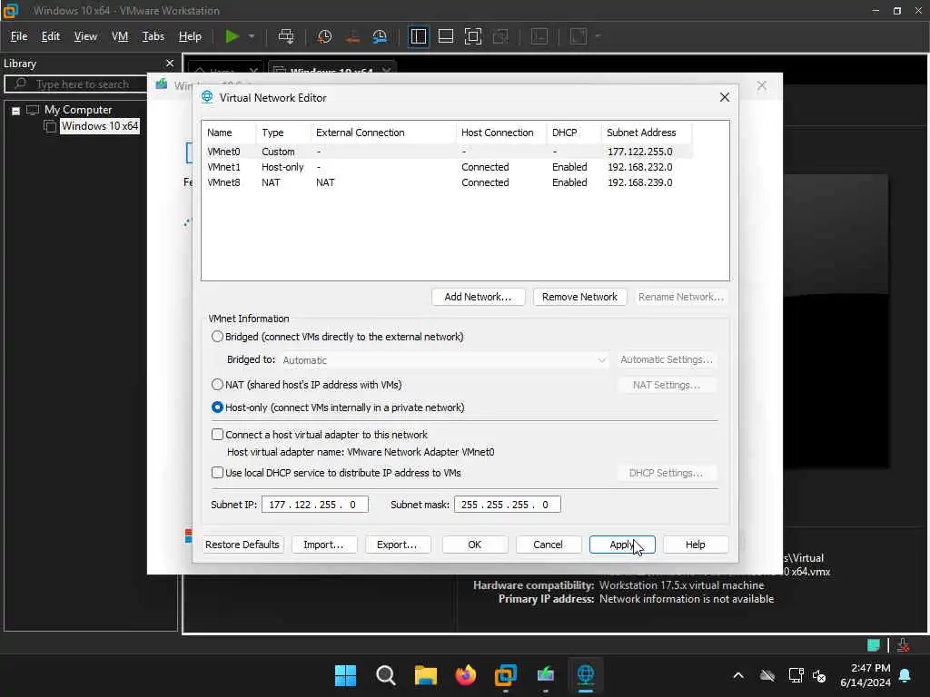
Task: Enter full screen mode icon
Action: tap(472, 36)
